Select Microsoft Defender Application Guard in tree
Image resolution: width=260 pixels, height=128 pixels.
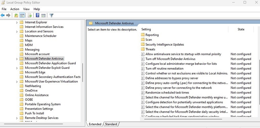(x=50, y=63)
